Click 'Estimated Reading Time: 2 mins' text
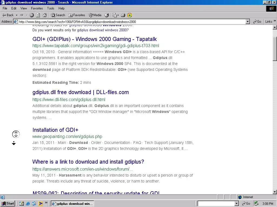This screenshot has height=207, width=277. 62,82
